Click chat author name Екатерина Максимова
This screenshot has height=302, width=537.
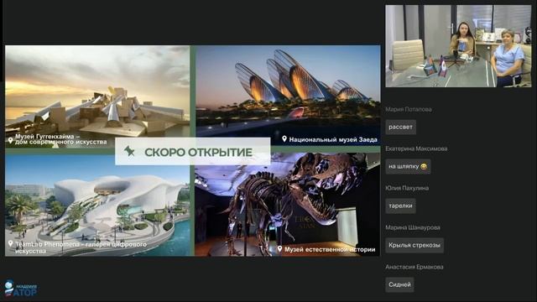416,148
